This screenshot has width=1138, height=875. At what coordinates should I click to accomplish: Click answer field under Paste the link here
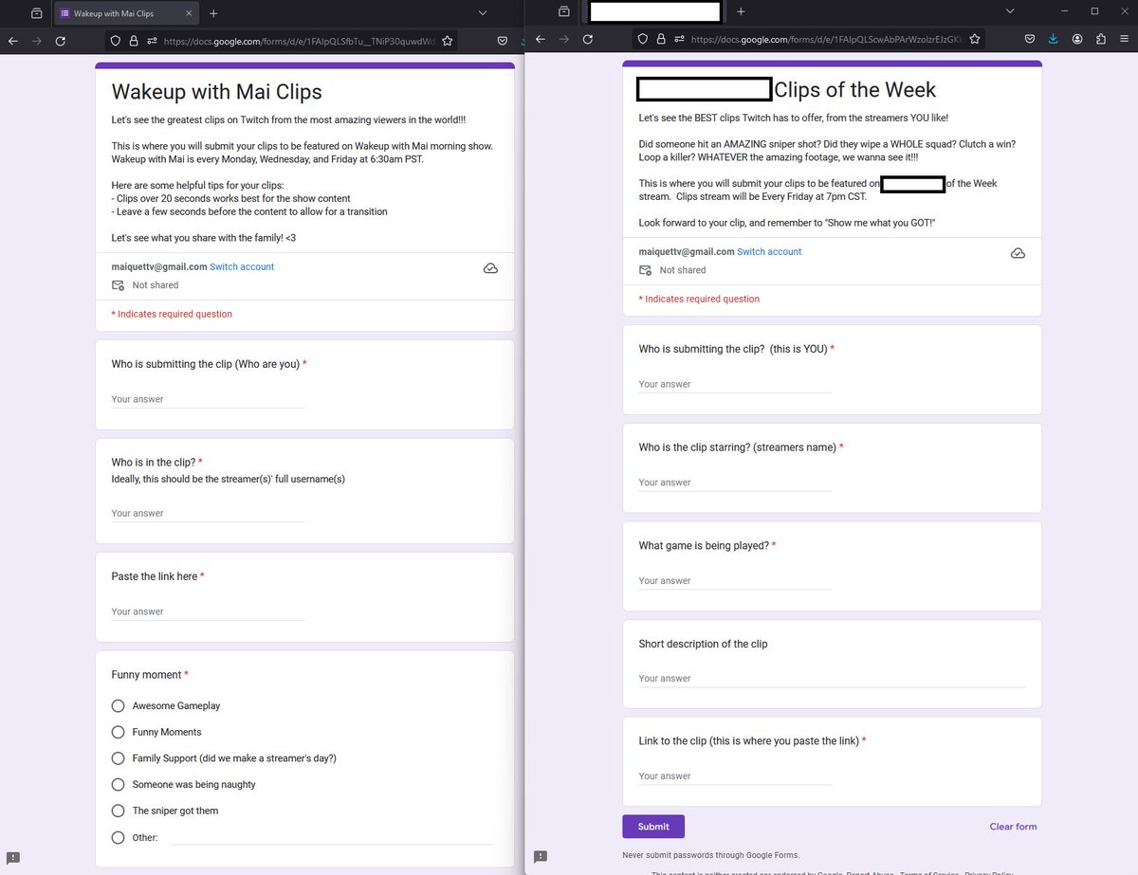[x=208, y=611]
